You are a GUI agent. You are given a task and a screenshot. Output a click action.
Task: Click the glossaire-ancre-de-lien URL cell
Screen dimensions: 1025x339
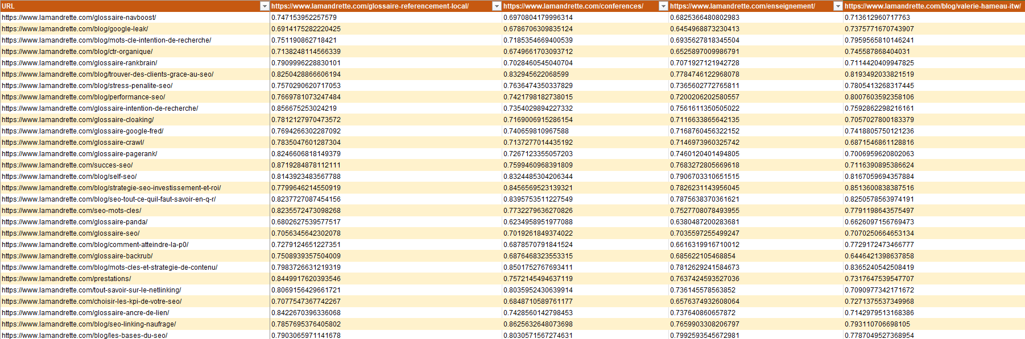[135, 313]
